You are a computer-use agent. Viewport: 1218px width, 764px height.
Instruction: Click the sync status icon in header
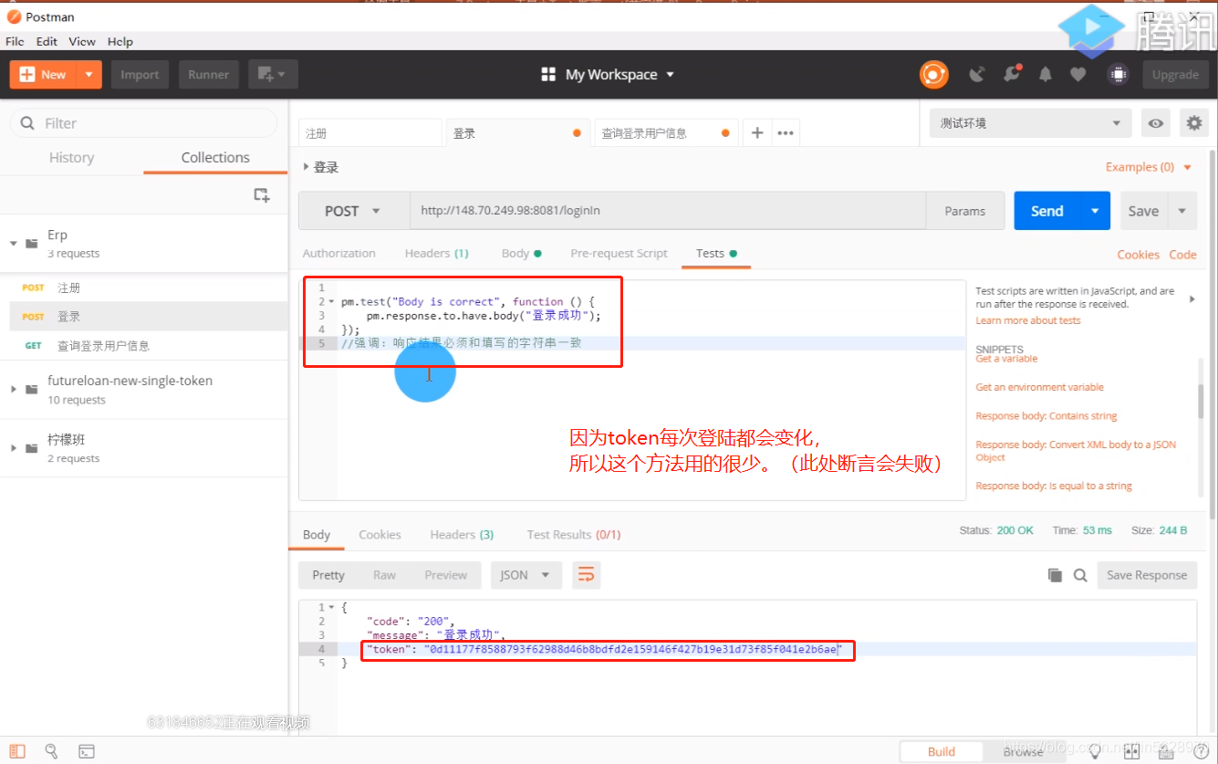click(x=933, y=75)
